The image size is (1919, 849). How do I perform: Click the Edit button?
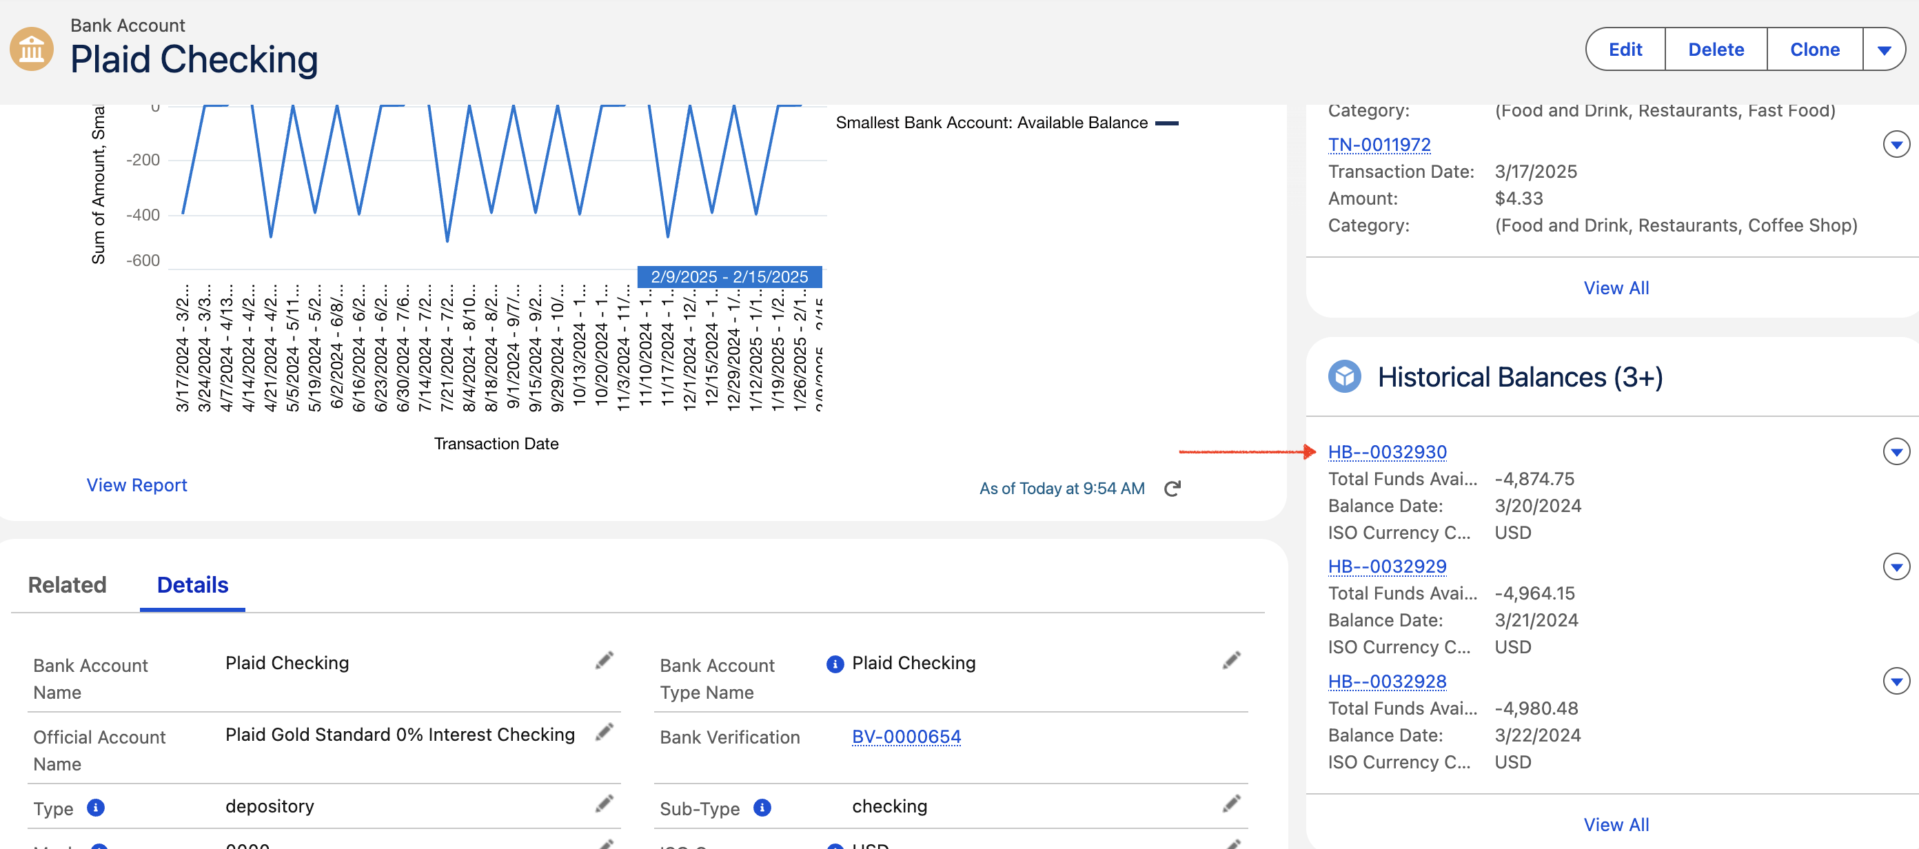tap(1625, 50)
